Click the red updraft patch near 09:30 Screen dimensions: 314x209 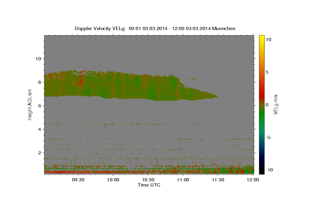(81, 81)
